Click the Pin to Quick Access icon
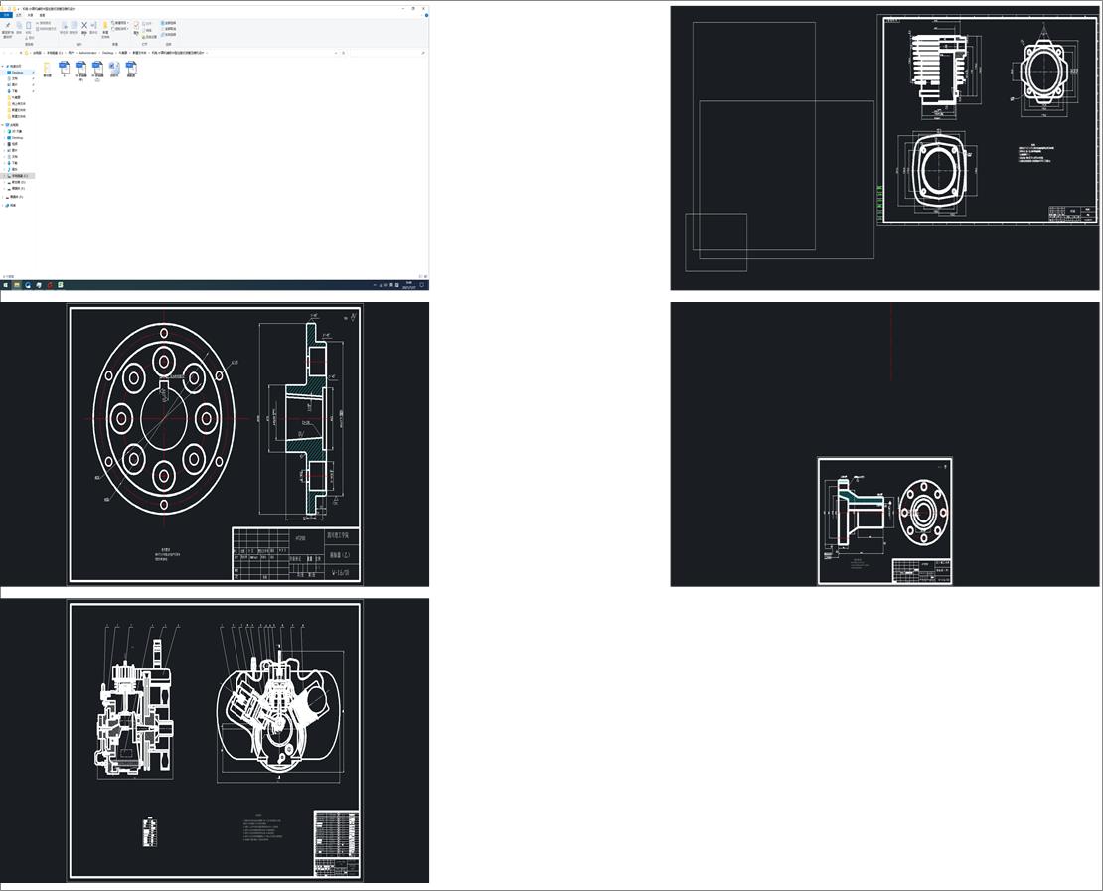Viewport: 1103px width, 891px height. click(8, 27)
